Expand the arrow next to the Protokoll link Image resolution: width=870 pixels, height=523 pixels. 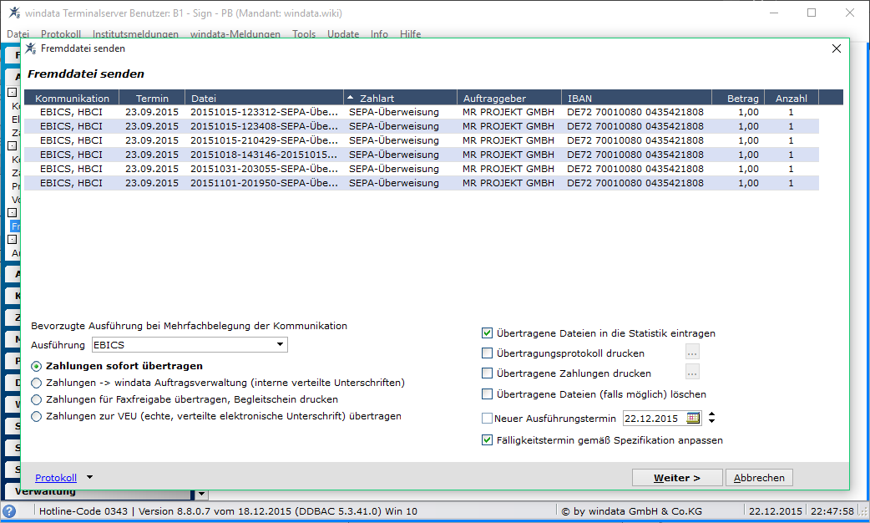click(x=90, y=478)
